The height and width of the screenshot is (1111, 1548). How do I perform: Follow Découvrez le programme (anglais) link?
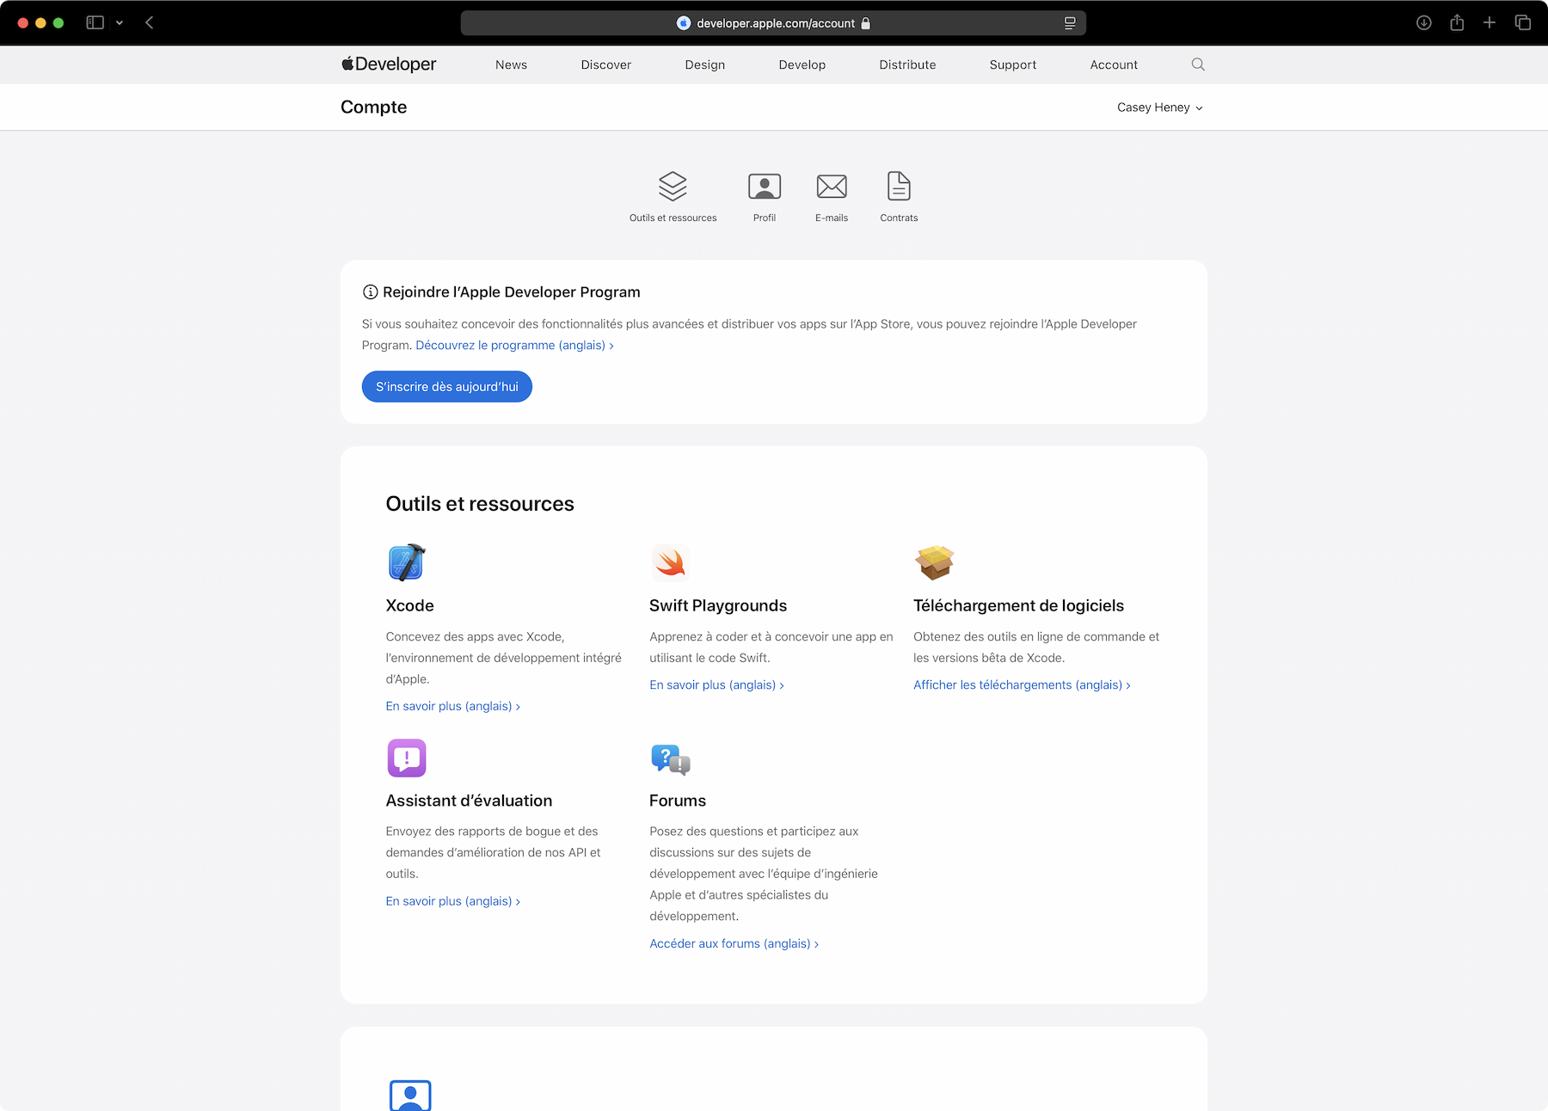(514, 345)
